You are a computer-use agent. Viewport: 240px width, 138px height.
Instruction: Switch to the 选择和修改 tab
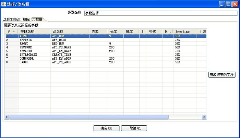pos(12,19)
